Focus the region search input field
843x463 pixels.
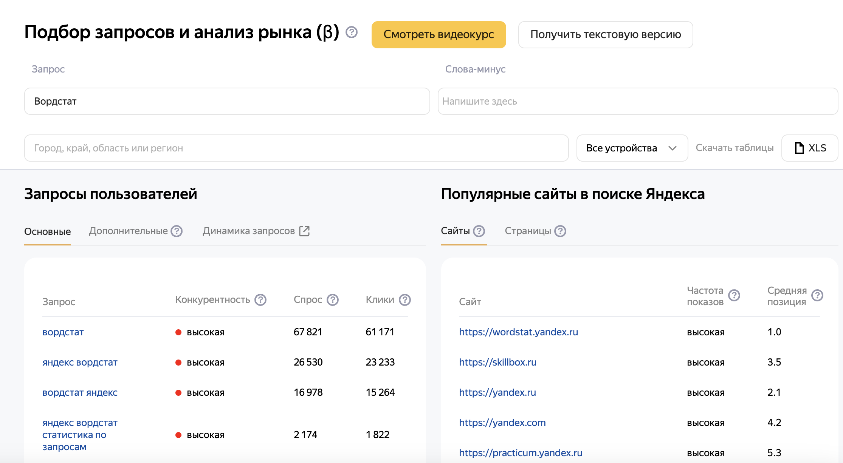point(296,148)
